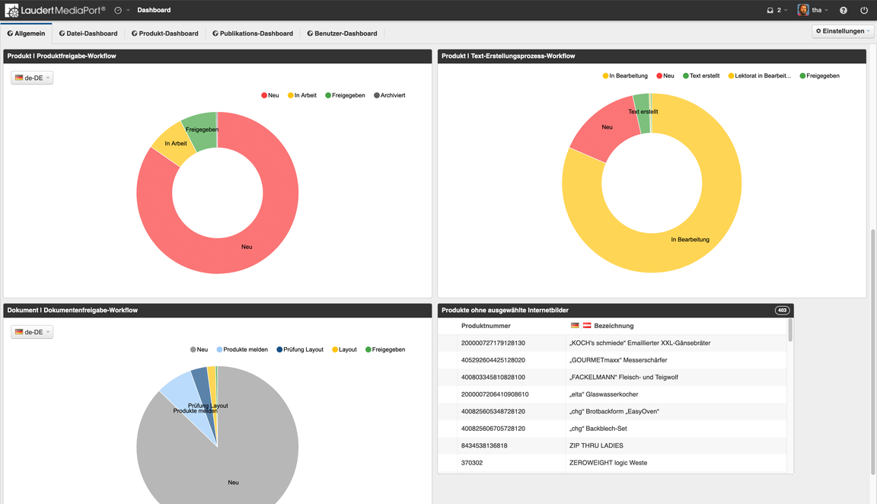Toggle the Neu legend in Produktfreigabe chart
This screenshot has width=877, height=504.
pos(270,96)
